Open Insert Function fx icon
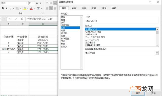This screenshot has width=162, height=96. click(x=22, y=19)
